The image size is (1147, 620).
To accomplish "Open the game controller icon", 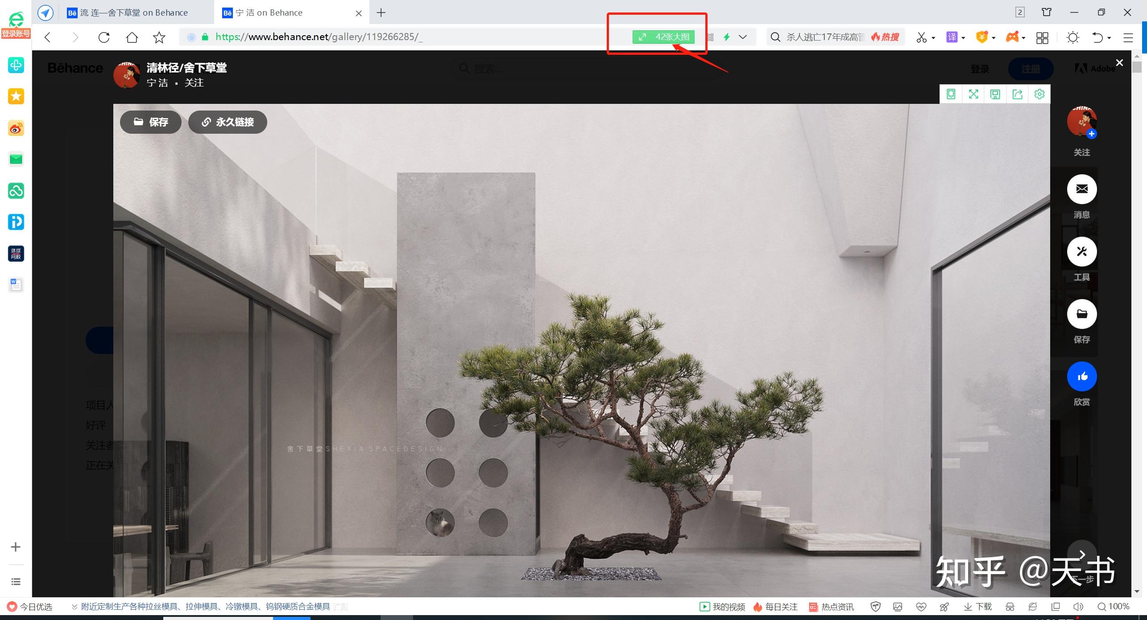I will pyautogui.click(x=1012, y=37).
